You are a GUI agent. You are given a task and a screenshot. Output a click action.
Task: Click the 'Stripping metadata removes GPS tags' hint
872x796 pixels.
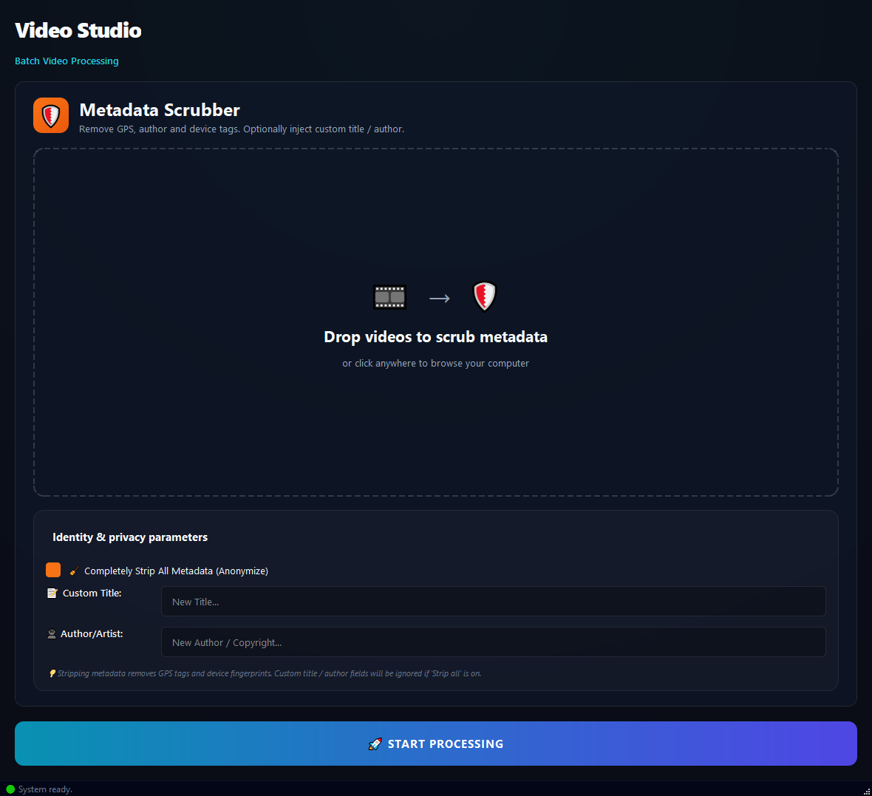[269, 673]
